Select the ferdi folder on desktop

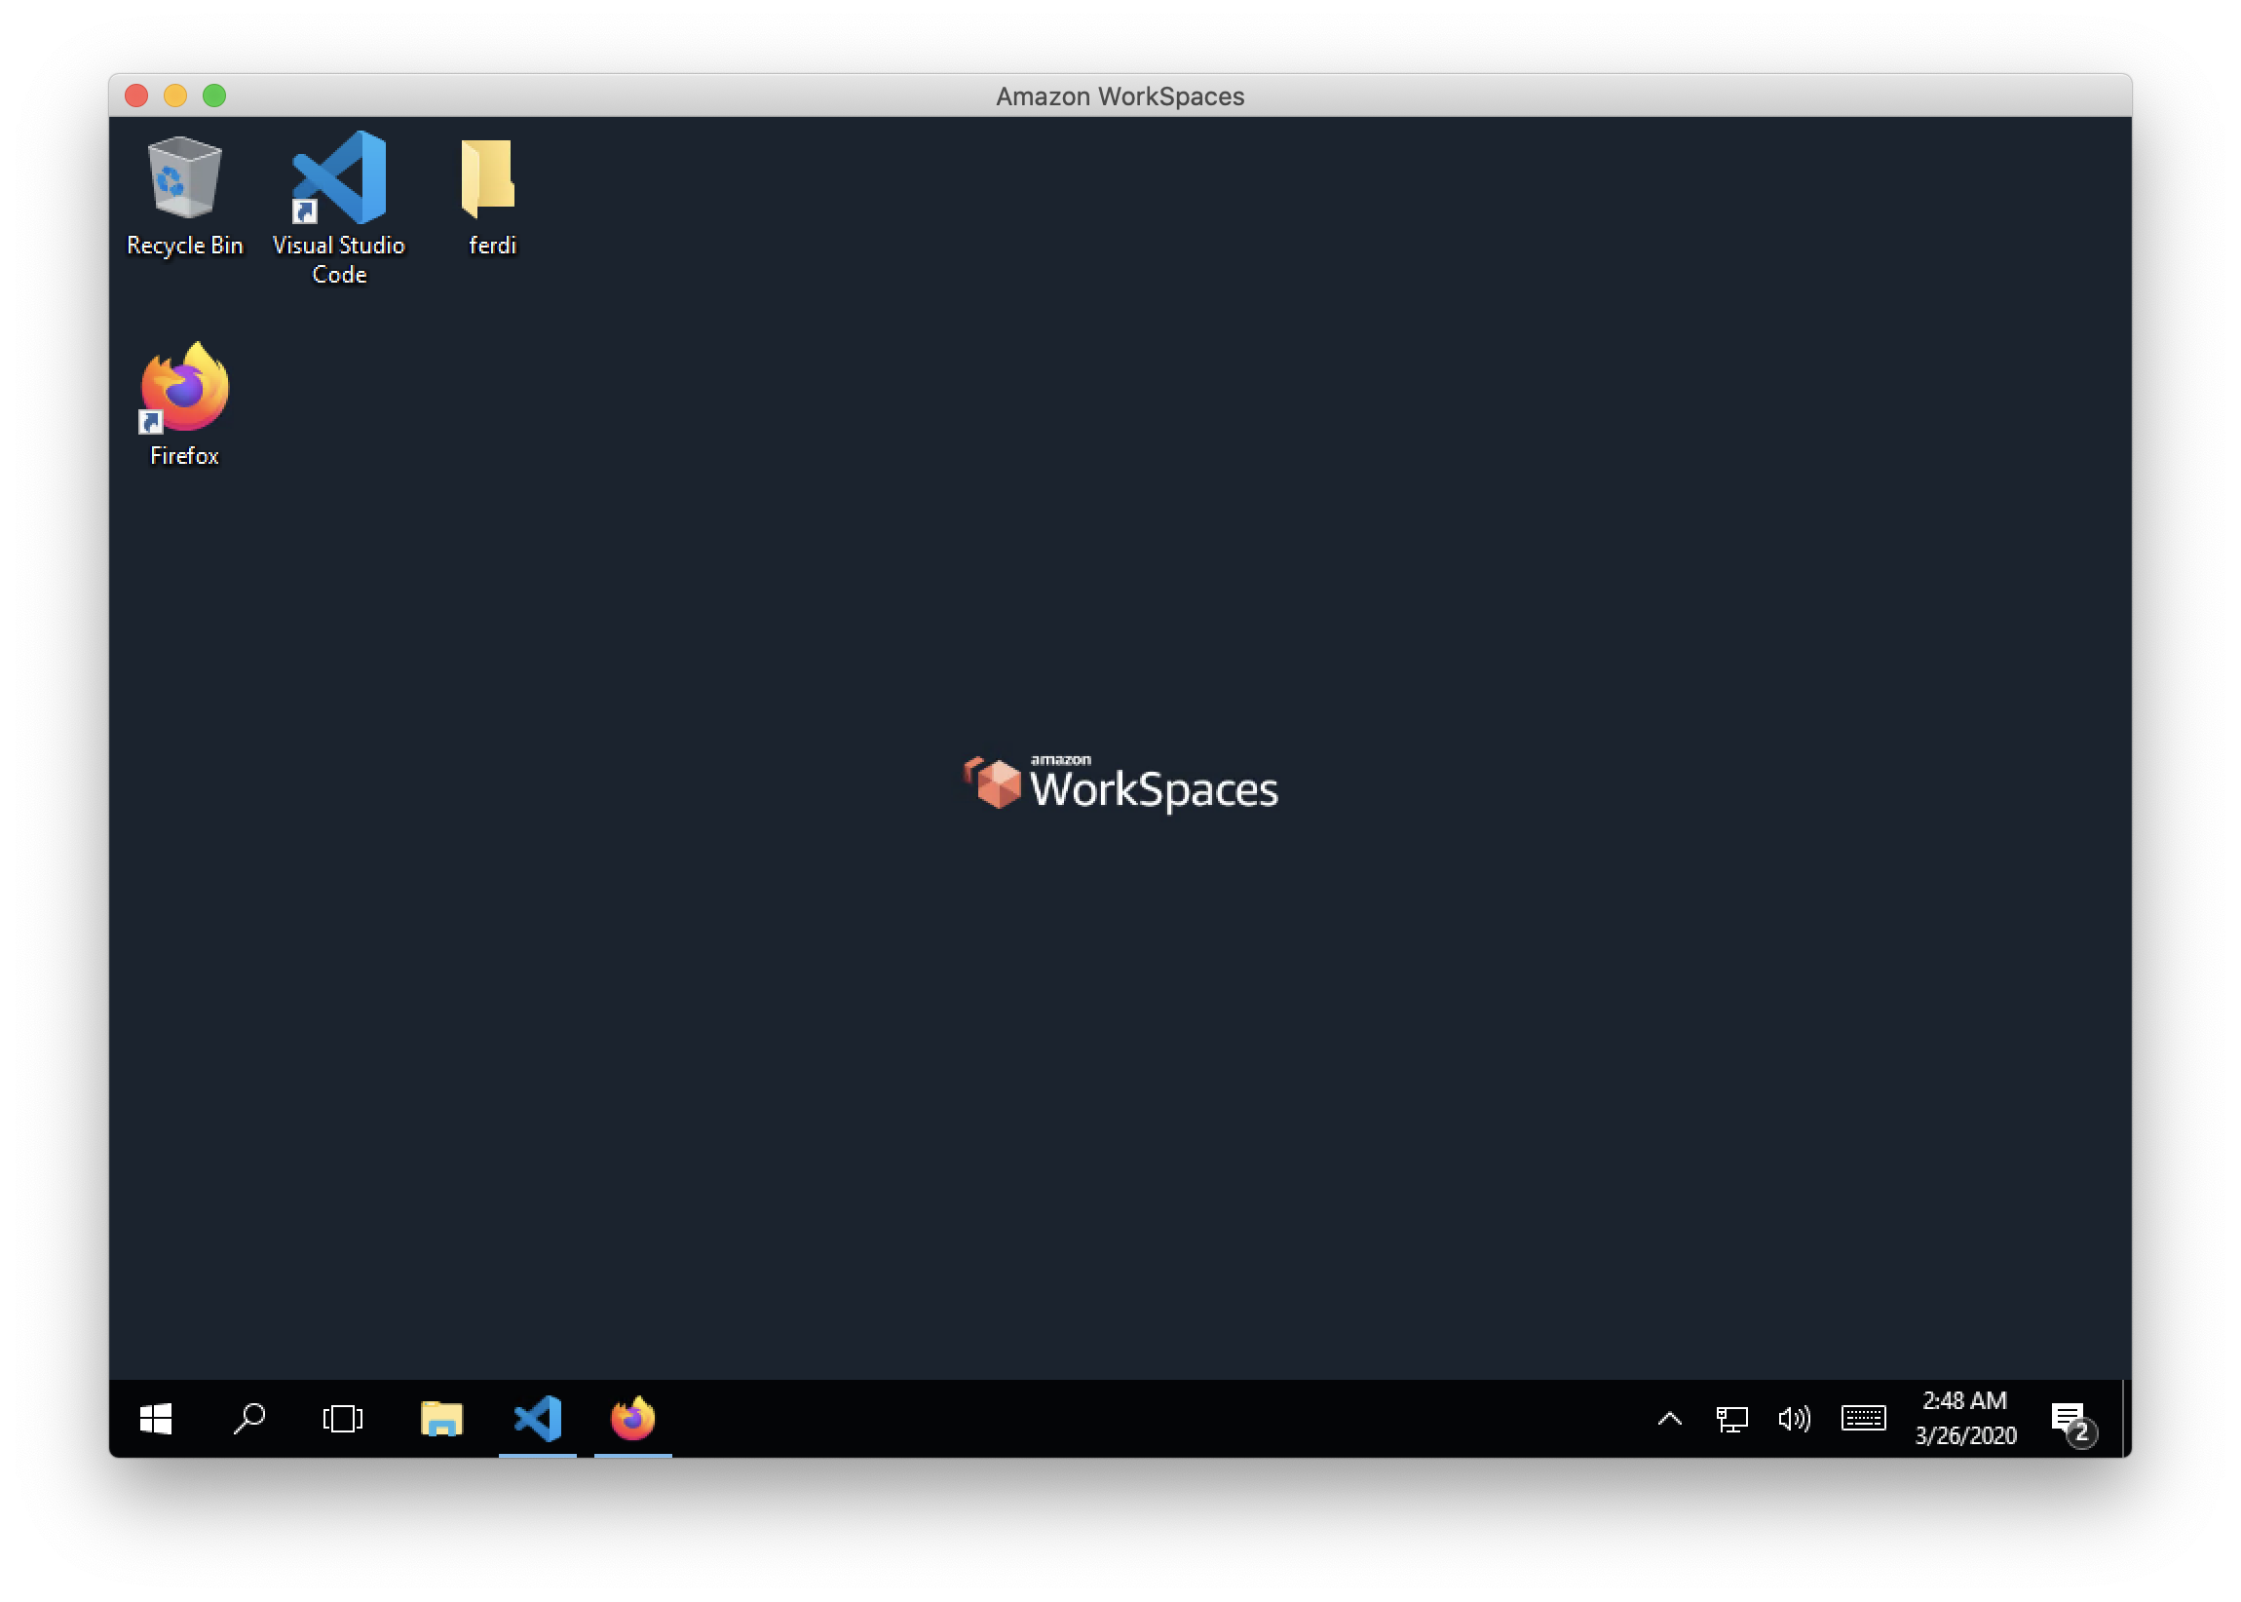pyautogui.click(x=490, y=196)
